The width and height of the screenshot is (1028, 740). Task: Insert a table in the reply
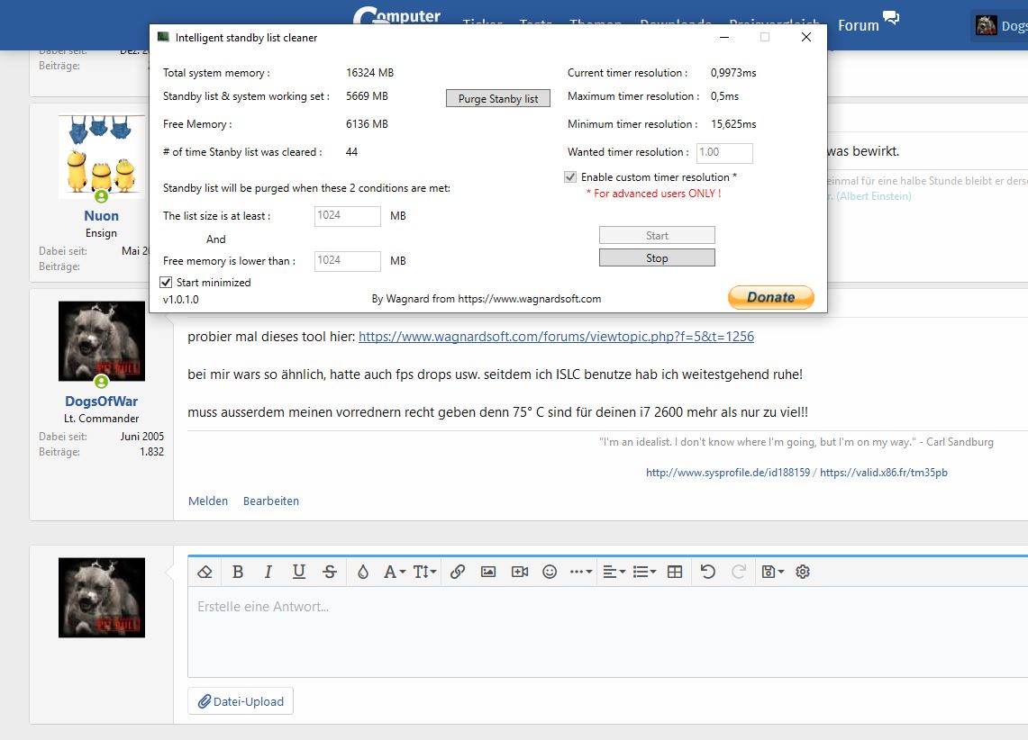[675, 572]
